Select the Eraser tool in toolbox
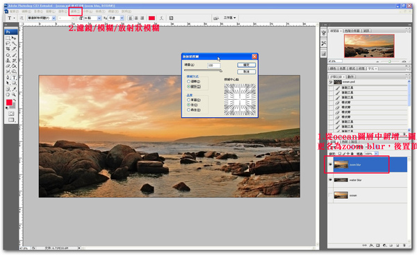 tap(8, 66)
